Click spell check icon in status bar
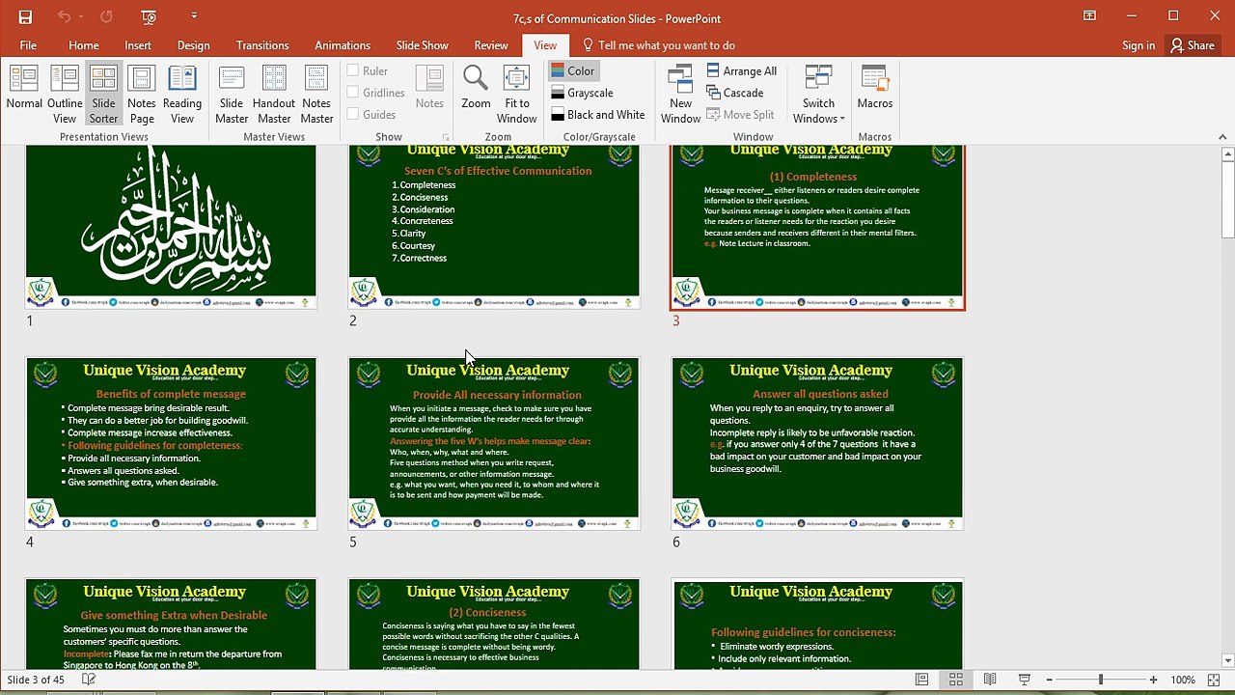Screen dimensions: 1235x695 click(89, 680)
